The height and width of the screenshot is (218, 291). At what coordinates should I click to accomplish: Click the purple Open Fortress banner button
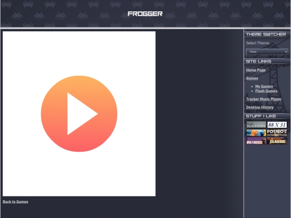pos(256,140)
